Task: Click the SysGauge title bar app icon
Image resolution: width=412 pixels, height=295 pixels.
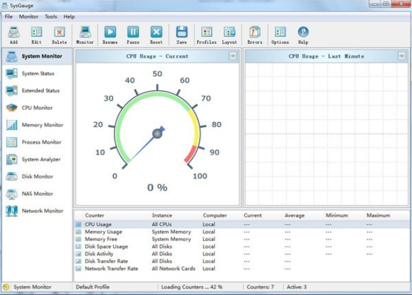Action: pyautogui.click(x=4, y=5)
